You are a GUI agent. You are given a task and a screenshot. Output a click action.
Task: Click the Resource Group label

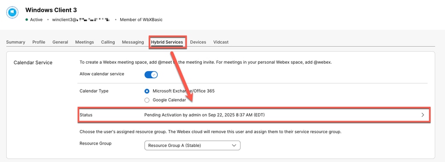pos(96,143)
